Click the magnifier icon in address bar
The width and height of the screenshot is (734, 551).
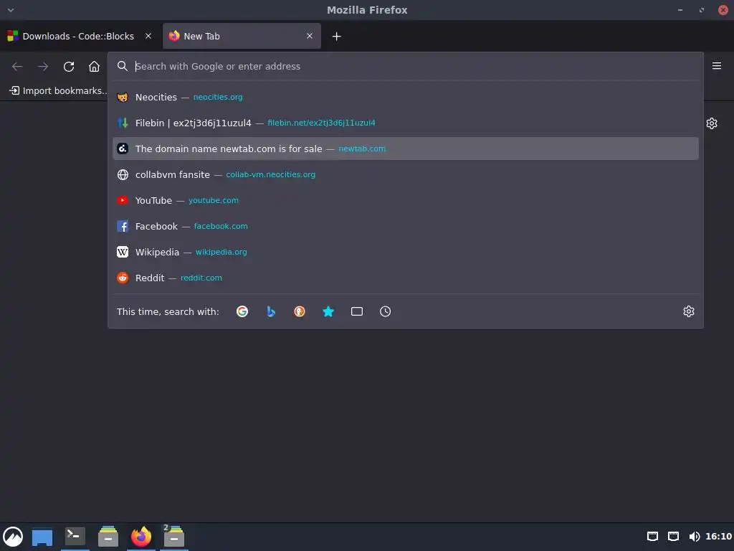122,66
